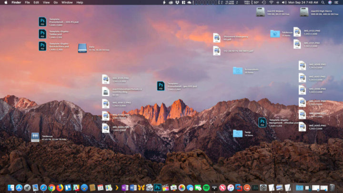Image resolution: width=343 pixels, height=193 pixels.
Task: Select the TekRevue folder on desktop
Action: click(x=275, y=34)
